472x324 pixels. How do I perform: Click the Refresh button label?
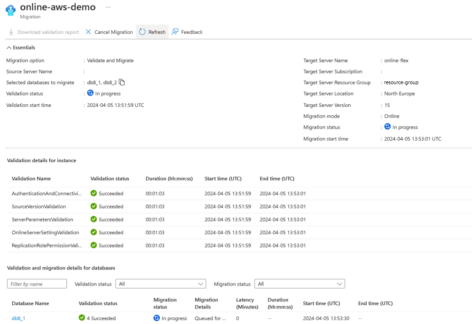[157, 32]
